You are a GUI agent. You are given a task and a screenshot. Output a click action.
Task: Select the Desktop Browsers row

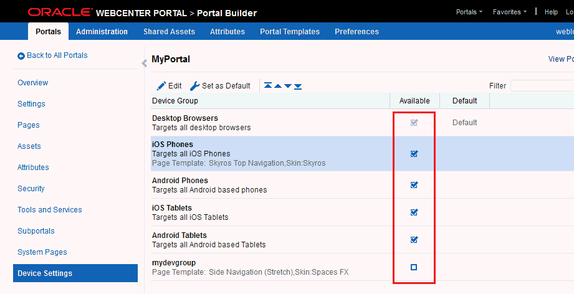coord(362,123)
